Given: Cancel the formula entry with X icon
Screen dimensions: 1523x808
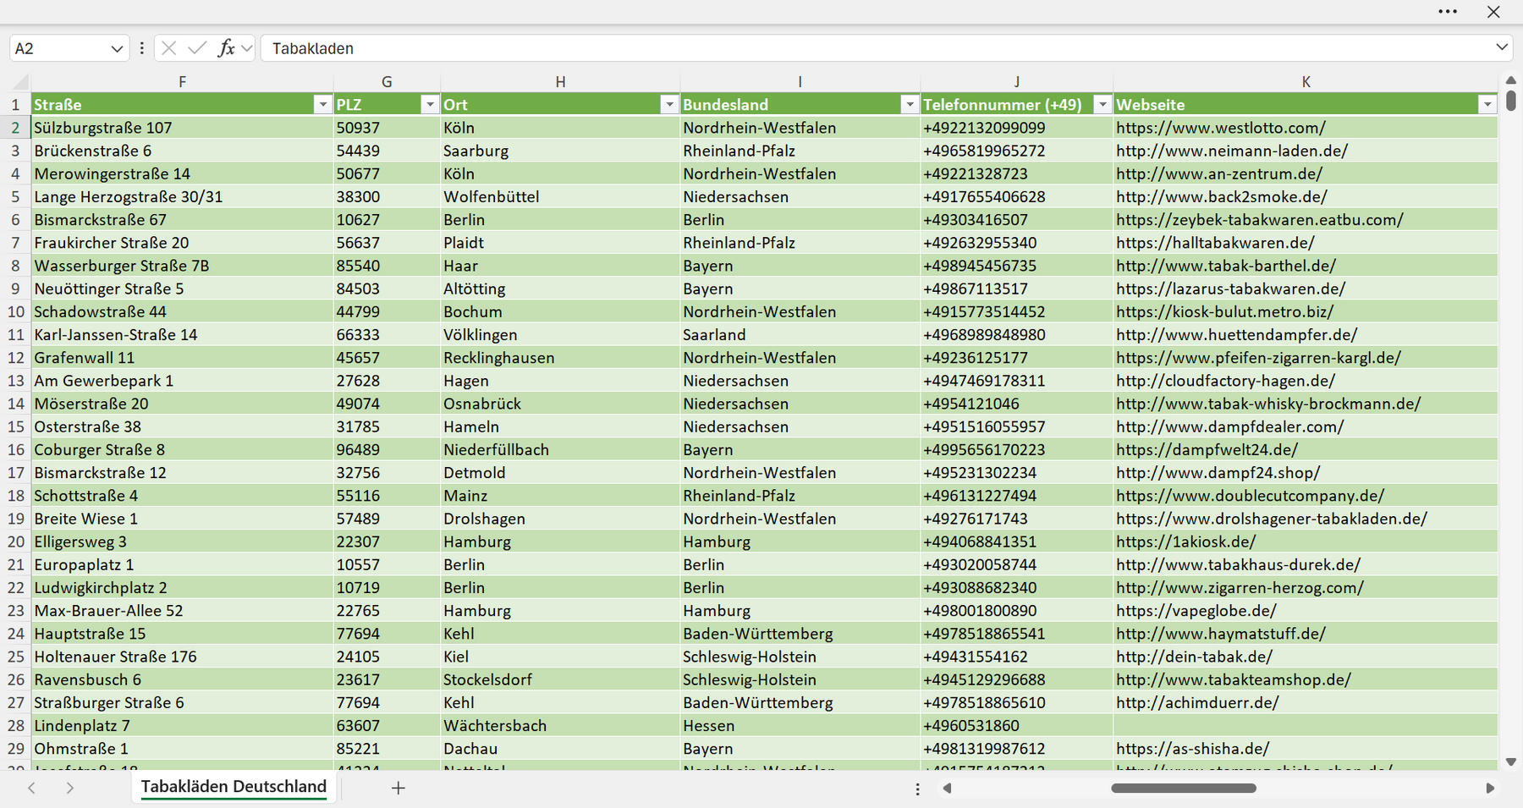Looking at the screenshot, I should click(x=169, y=48).
